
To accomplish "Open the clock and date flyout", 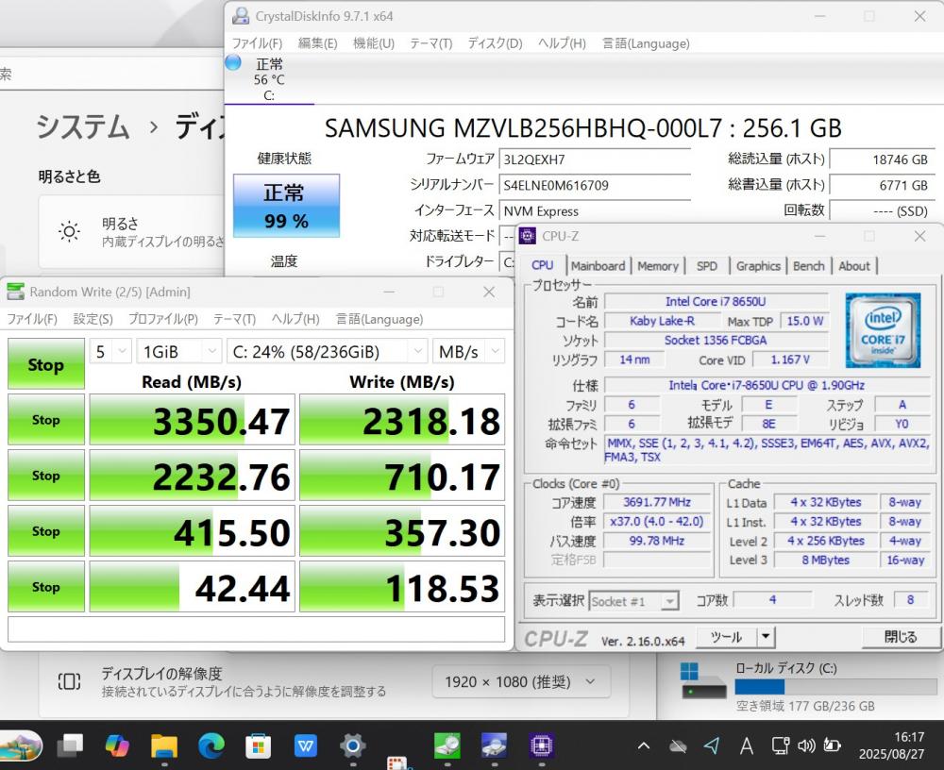I will coord(891,745).
